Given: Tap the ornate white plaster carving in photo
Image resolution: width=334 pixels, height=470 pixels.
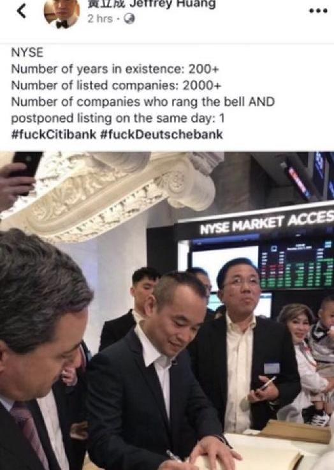Looking at the screenshot, I should pyautogui.click(x=114, y=192).
